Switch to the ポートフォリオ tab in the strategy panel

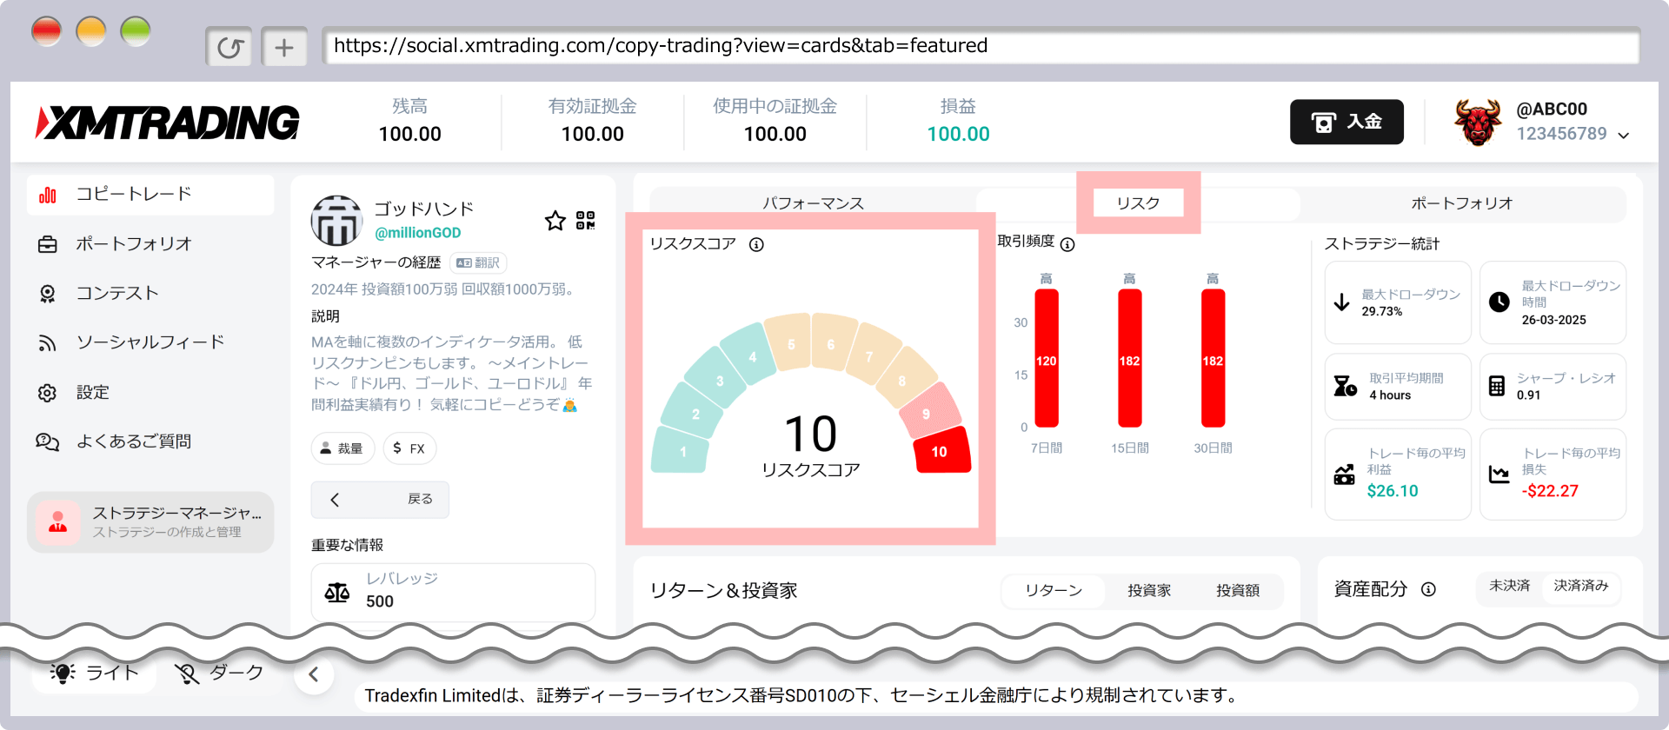(x=1461, y=203)
